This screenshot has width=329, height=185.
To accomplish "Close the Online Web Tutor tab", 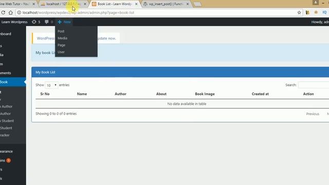I will pyautogui.click(x=33, y=4).
